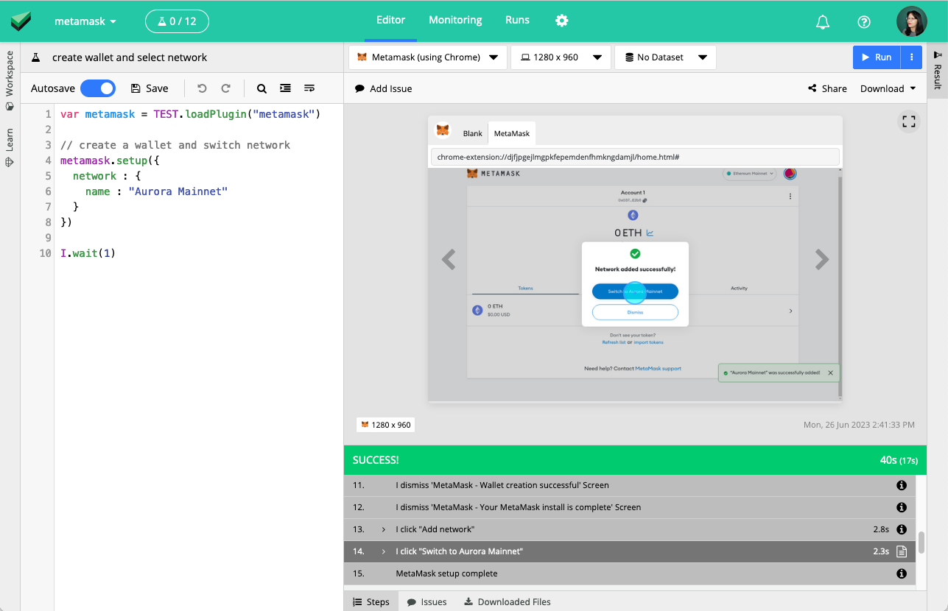948x611 pixels.
Task: Save the test script
Action: [150, 88]
